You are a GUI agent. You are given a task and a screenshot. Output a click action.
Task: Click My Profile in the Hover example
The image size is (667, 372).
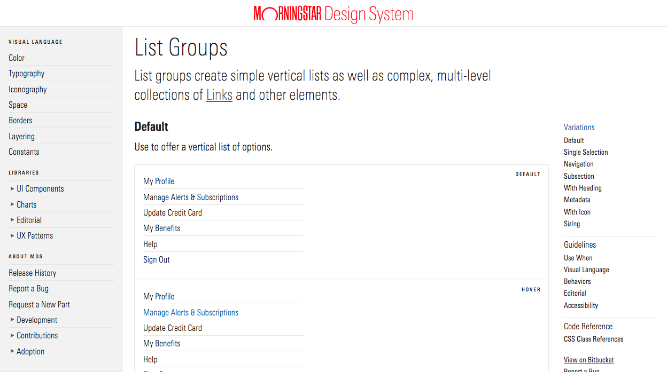coord(159,297)
